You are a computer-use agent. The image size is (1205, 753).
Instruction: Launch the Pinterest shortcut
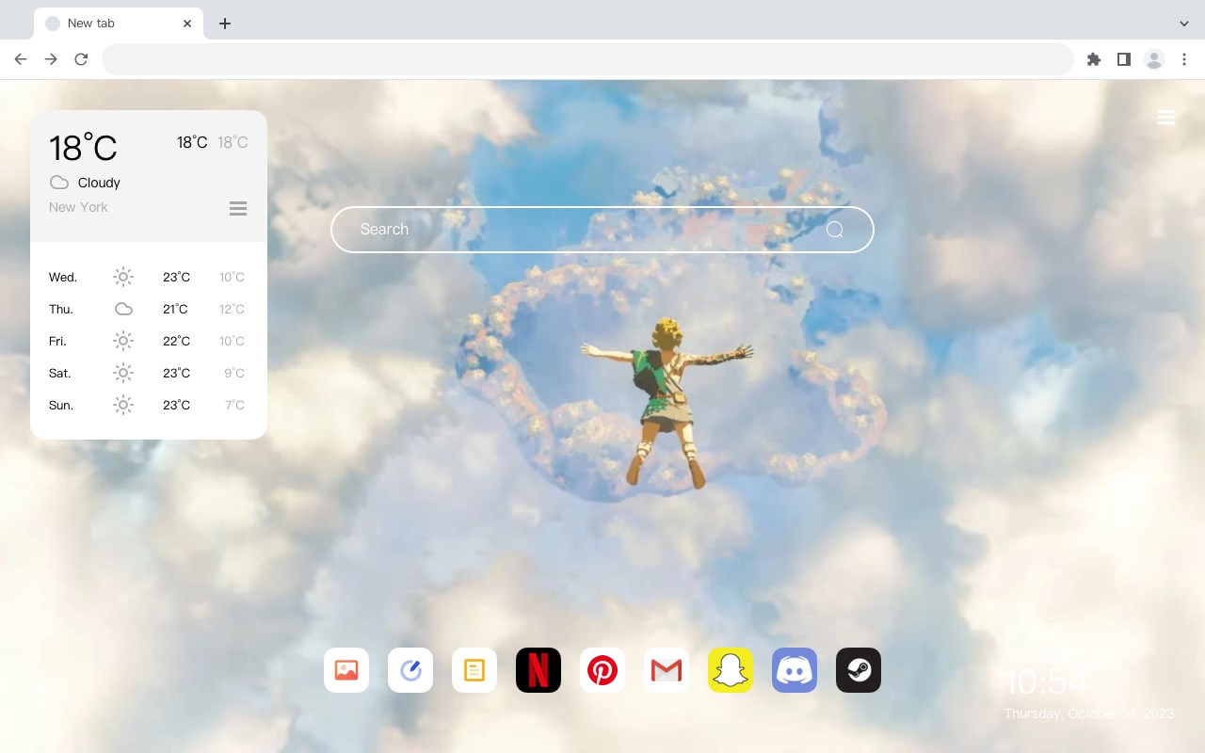click(x=602, y=670)
